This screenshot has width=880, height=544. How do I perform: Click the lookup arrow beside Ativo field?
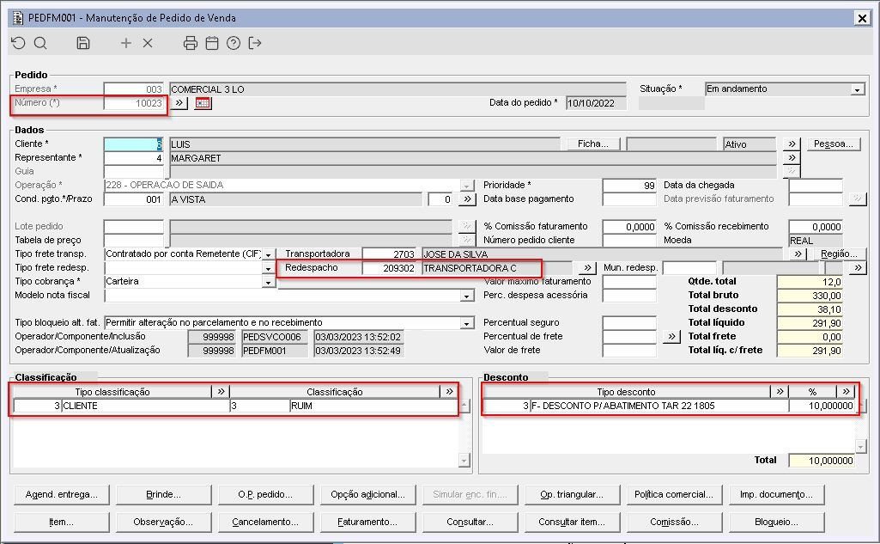(x=792, y=144)
